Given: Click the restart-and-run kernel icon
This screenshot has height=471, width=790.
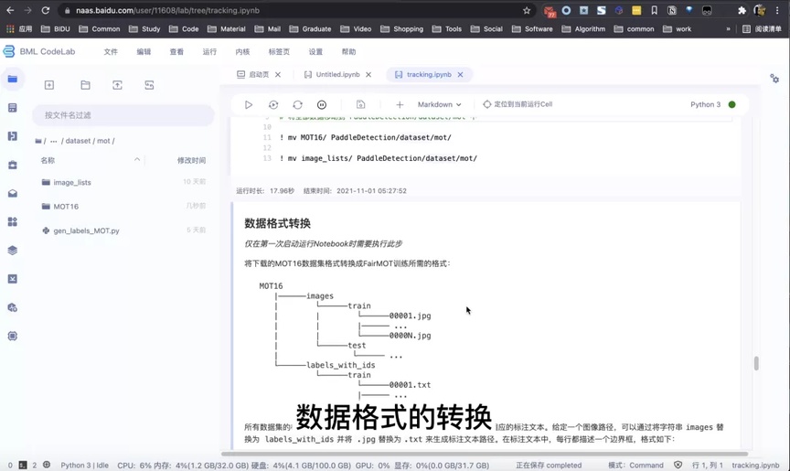Looking at the screenshot, I should pos(273,105).
